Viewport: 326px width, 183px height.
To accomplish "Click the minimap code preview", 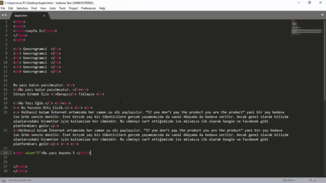I will pyautogui.click(x=307, y=28).
